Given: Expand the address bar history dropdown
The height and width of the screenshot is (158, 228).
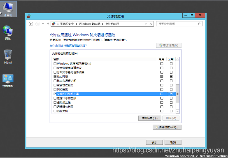Looking at the screenshot, I should pos(146,24).
